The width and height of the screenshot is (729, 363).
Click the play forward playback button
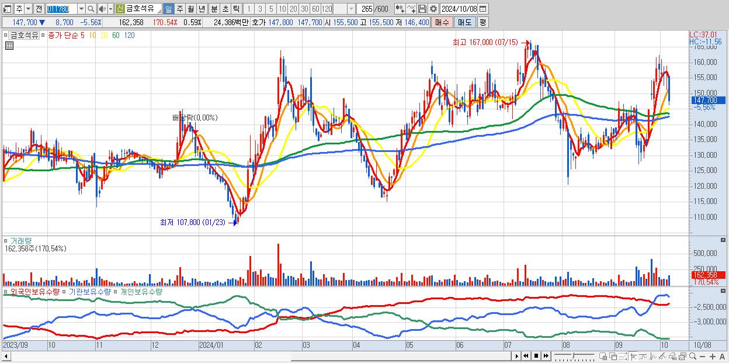[x=517, y=356]
